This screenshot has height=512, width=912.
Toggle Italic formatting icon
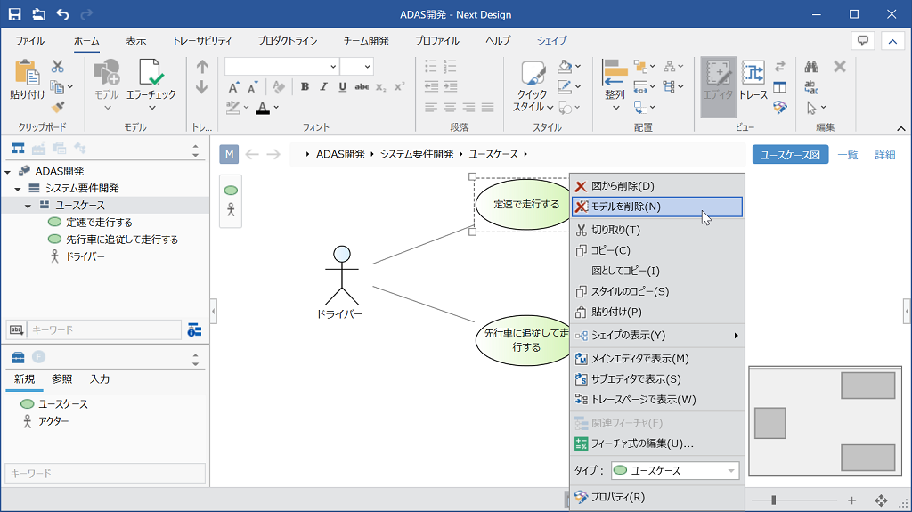[324, 86]
